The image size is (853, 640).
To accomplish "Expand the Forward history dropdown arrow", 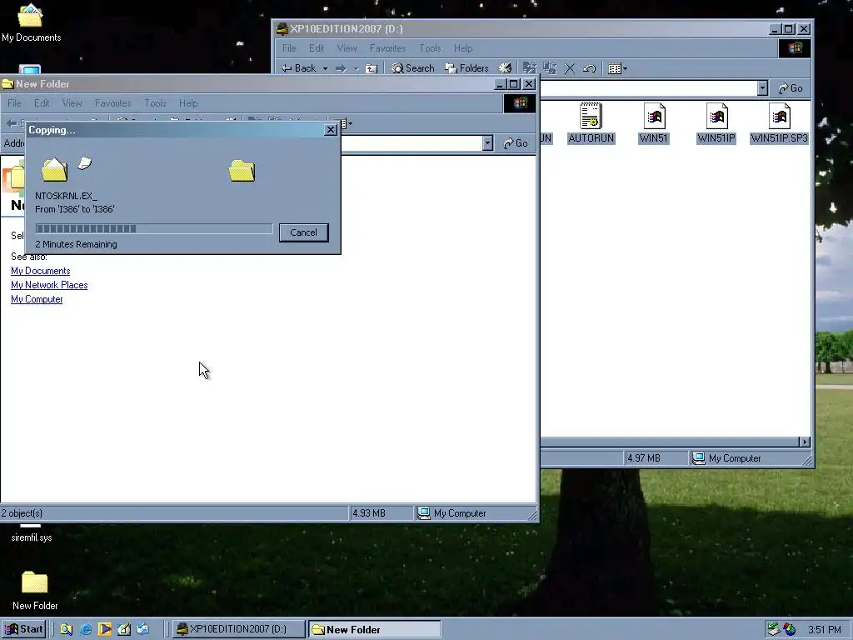I will point(356,68).
